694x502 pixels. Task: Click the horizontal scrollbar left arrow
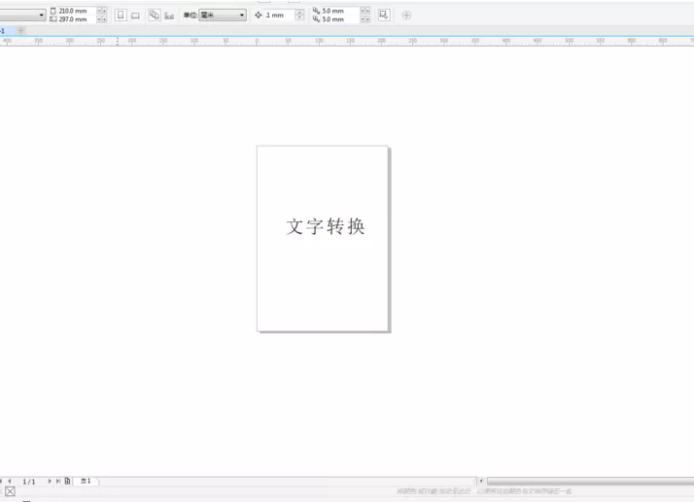pos(481,481)
